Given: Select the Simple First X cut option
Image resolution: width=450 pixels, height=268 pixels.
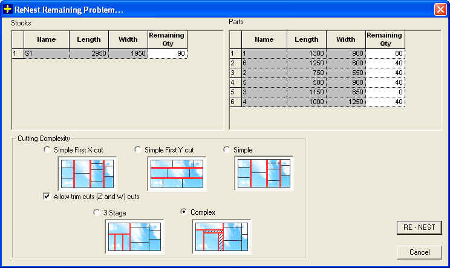Looking at the screenshot, I should pyautogui.click(x=48, y=149).
